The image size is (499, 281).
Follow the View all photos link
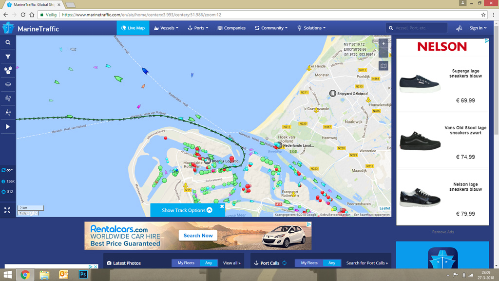click(x=231, y=263)
